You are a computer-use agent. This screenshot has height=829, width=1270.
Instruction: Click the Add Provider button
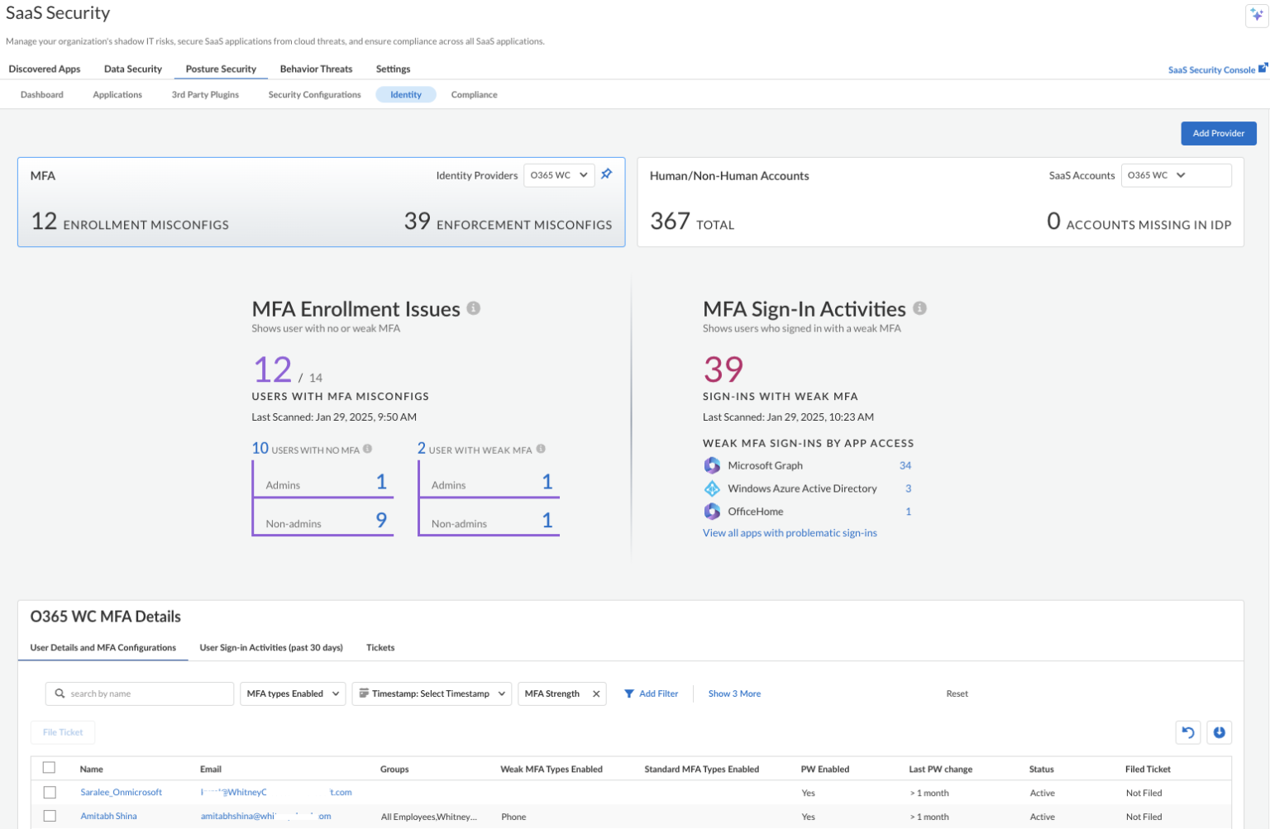[x=1218, y=133]
